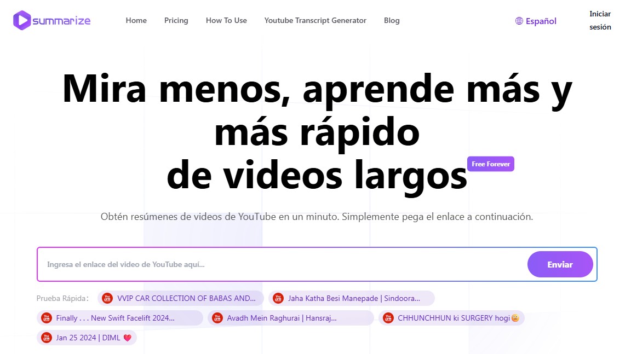The image size is (631, 354).
Task: Click the globe language icon
Action: pyautogui.click(x=519, y=21)
